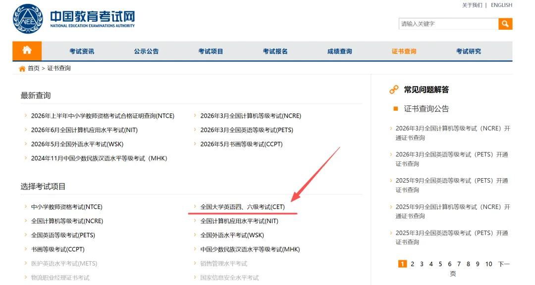Go to pagination page 7
Viewport: 535px width, 285px height.
459,264
